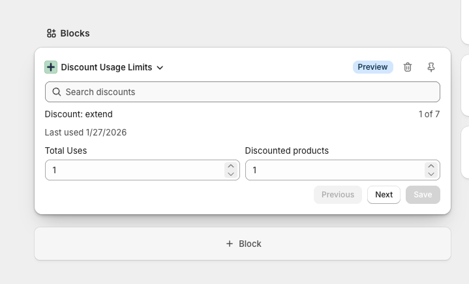This screenshot has height=284, width=469.
Task: Click the '1 of 7' counter text
Action: [x=429, y=114]
